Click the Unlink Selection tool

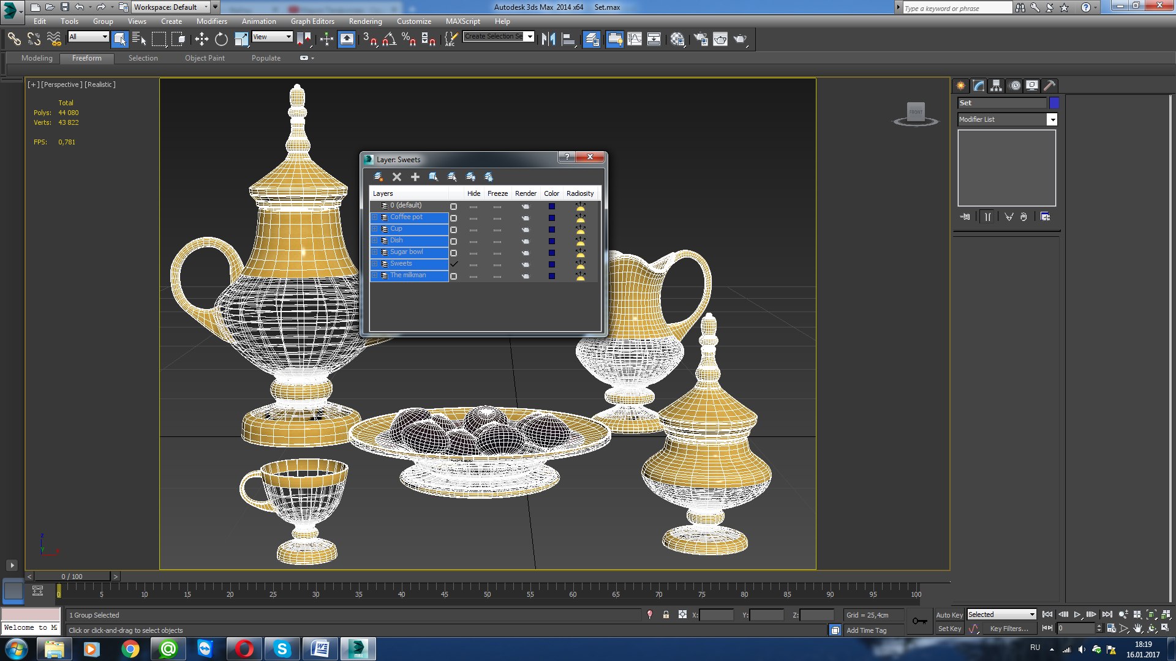point(34,39)
